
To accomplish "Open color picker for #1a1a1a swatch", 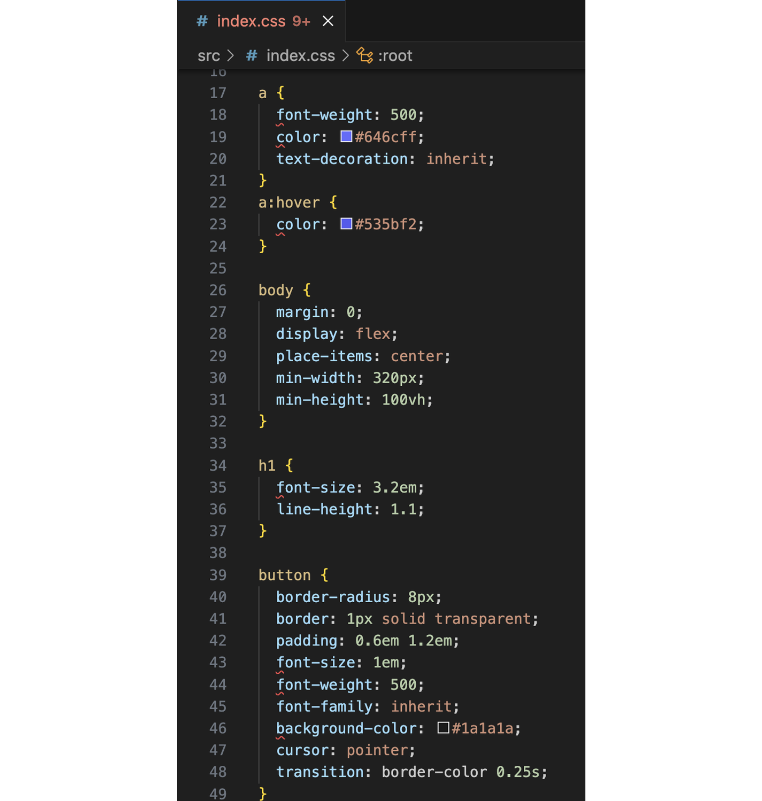I will tap(444, 727).
